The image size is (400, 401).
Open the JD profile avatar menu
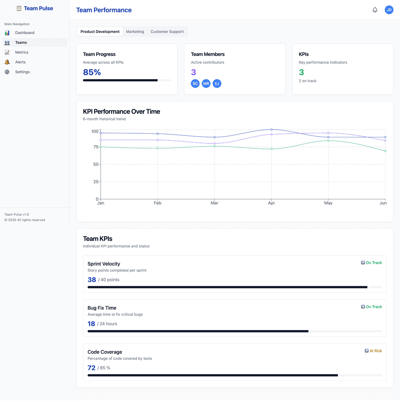click(389, 10)
